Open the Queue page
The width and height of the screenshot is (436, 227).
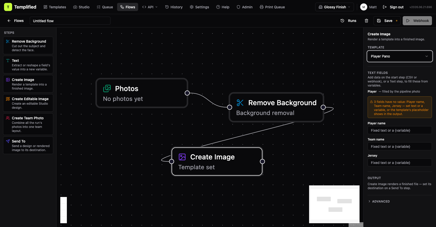pyautogui.click(x=105, y=7)
